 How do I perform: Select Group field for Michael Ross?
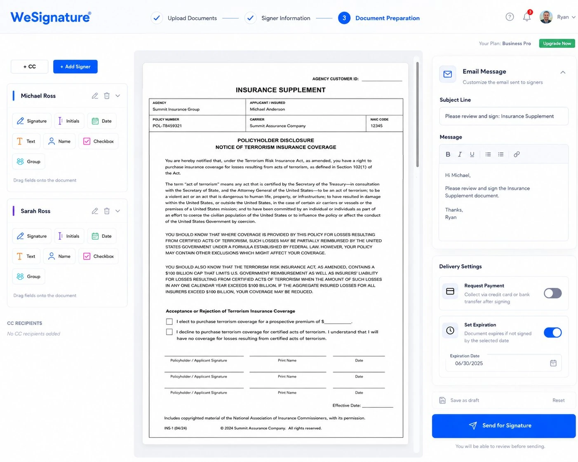pos(28,161)
